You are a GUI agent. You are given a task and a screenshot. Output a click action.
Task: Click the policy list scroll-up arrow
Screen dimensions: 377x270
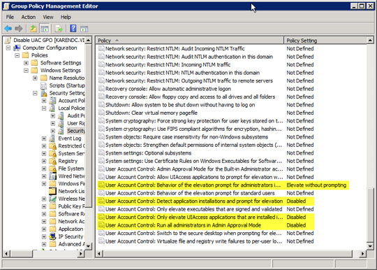tap(370, 41)
